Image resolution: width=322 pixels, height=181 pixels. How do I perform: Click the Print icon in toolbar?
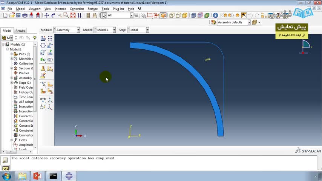pyautogui.click(x=25, y=15)
